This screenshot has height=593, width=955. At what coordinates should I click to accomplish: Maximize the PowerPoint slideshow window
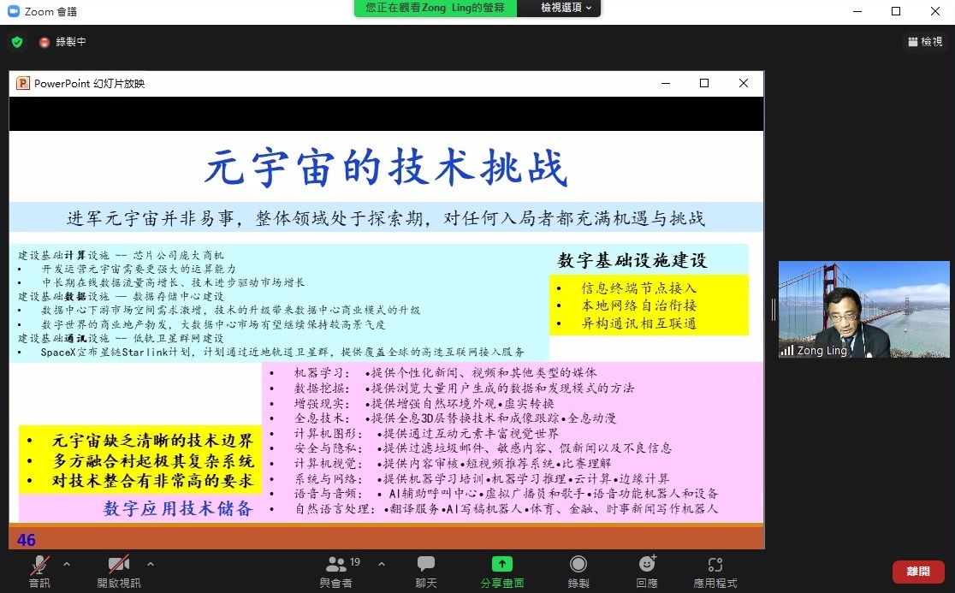704,83
